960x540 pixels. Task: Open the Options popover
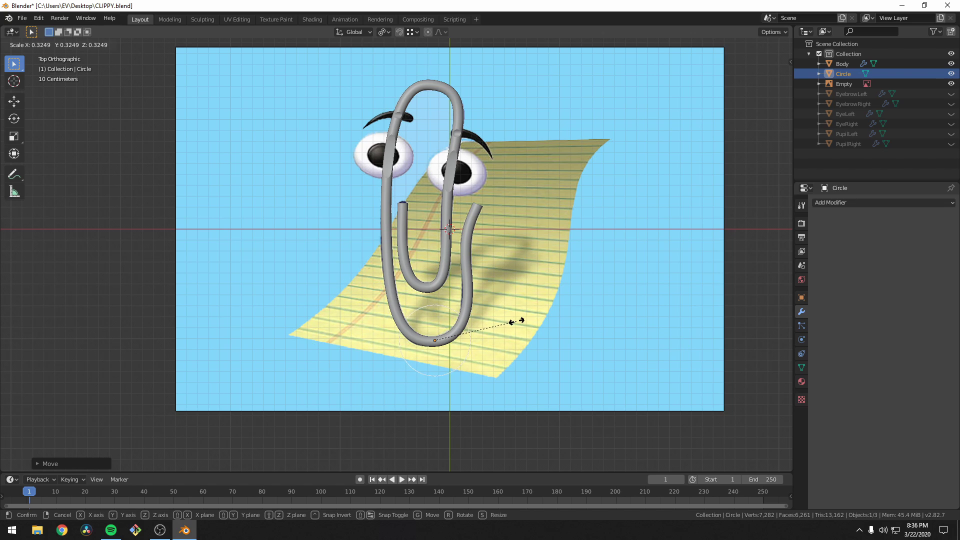click(773, 31)
